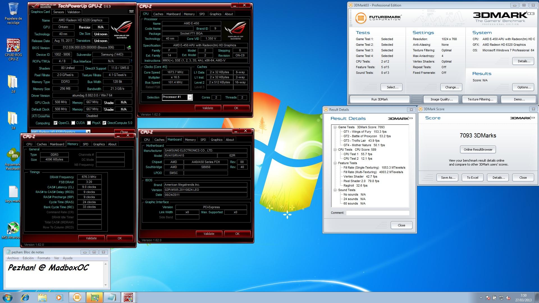The width and height of the screenshot is (539, 303).
Task: Collapse the Sound Tests tree node
Action: point(335,190)
